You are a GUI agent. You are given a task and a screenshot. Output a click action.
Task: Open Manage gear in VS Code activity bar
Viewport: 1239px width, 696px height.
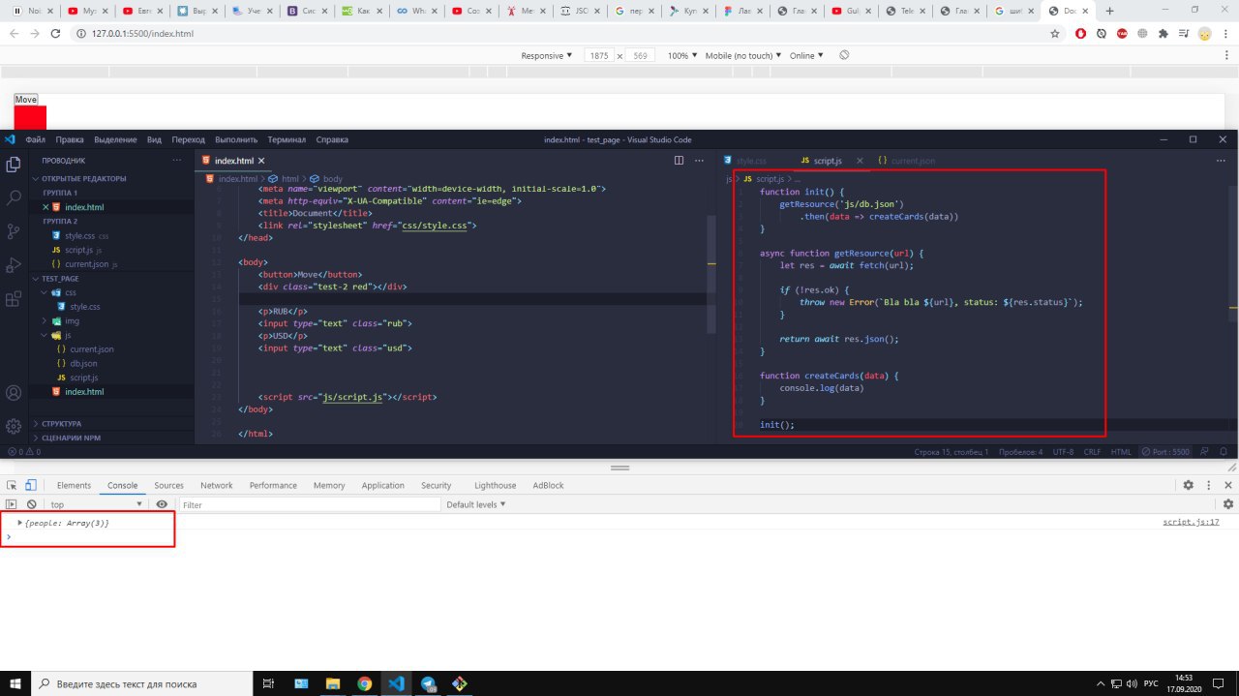[14, 426]
